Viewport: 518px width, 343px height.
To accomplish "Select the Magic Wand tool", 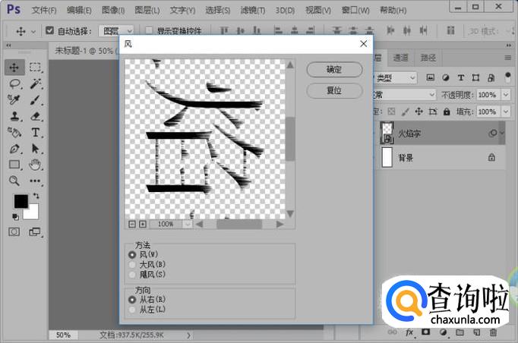I will [35, 83].
